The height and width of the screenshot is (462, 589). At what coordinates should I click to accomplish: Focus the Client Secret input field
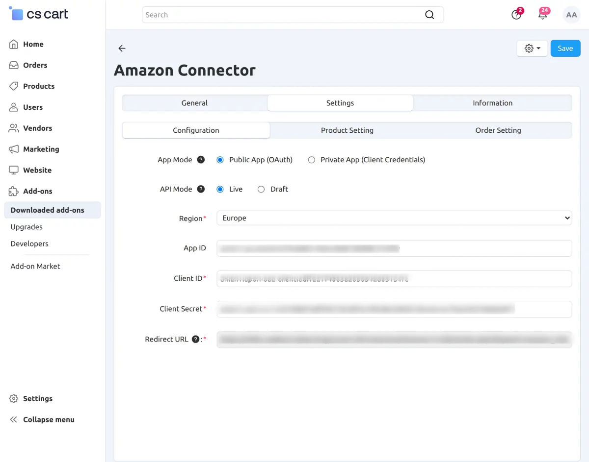(x=394, y=309)
